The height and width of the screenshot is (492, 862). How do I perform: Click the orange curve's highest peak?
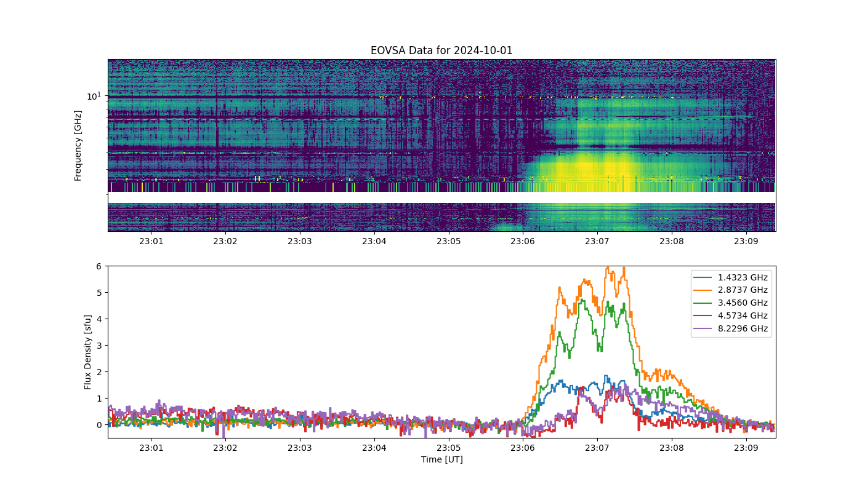(x=610, y=268)
